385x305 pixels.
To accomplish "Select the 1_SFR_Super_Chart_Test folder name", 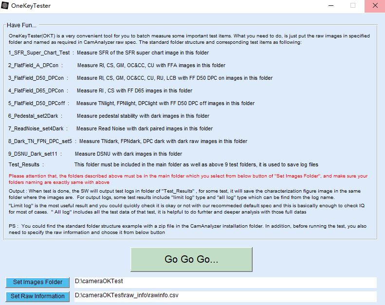I will 39,53.
